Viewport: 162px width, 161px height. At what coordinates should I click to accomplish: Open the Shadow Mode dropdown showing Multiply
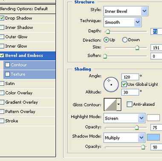(x=124, y=138)
